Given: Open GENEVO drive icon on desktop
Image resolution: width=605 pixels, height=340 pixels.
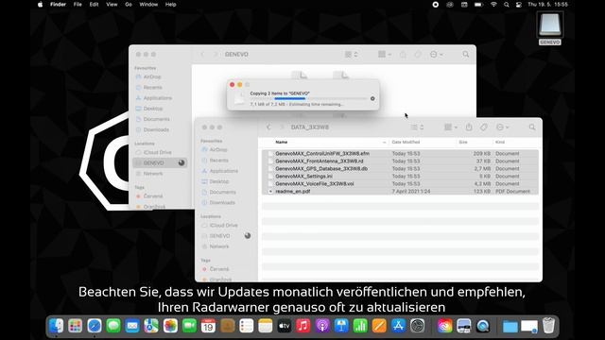Looking at the screenshot, I should click(550, 25).
